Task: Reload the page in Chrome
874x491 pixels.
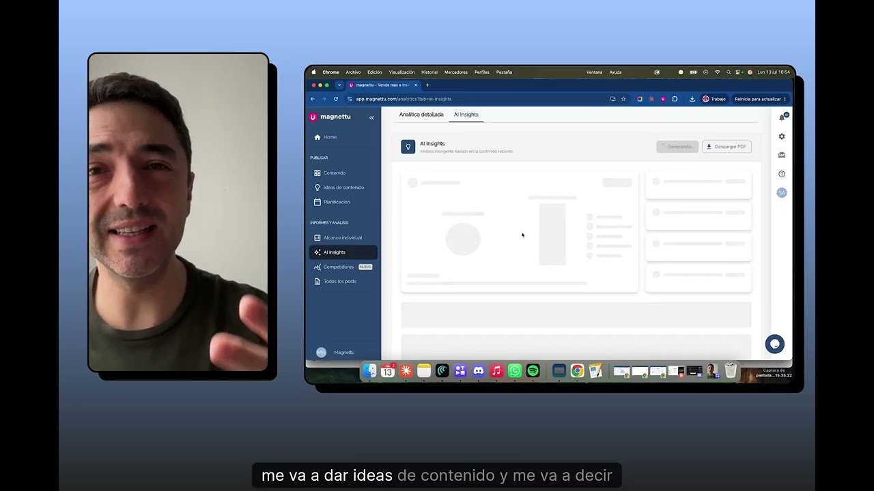Action: (x=335, y=99)
